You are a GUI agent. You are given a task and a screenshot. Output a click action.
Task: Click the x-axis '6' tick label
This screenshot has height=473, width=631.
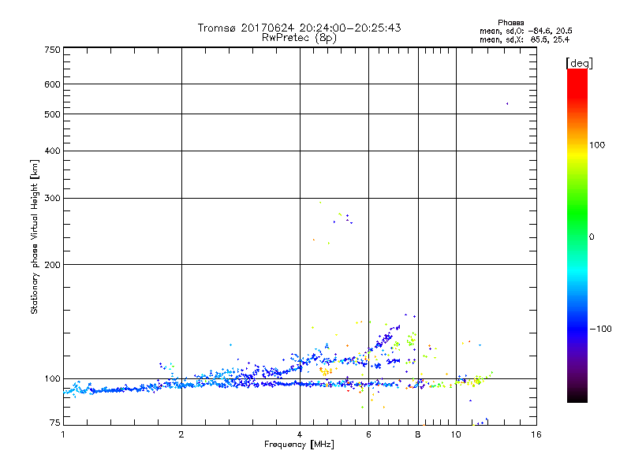368,434
